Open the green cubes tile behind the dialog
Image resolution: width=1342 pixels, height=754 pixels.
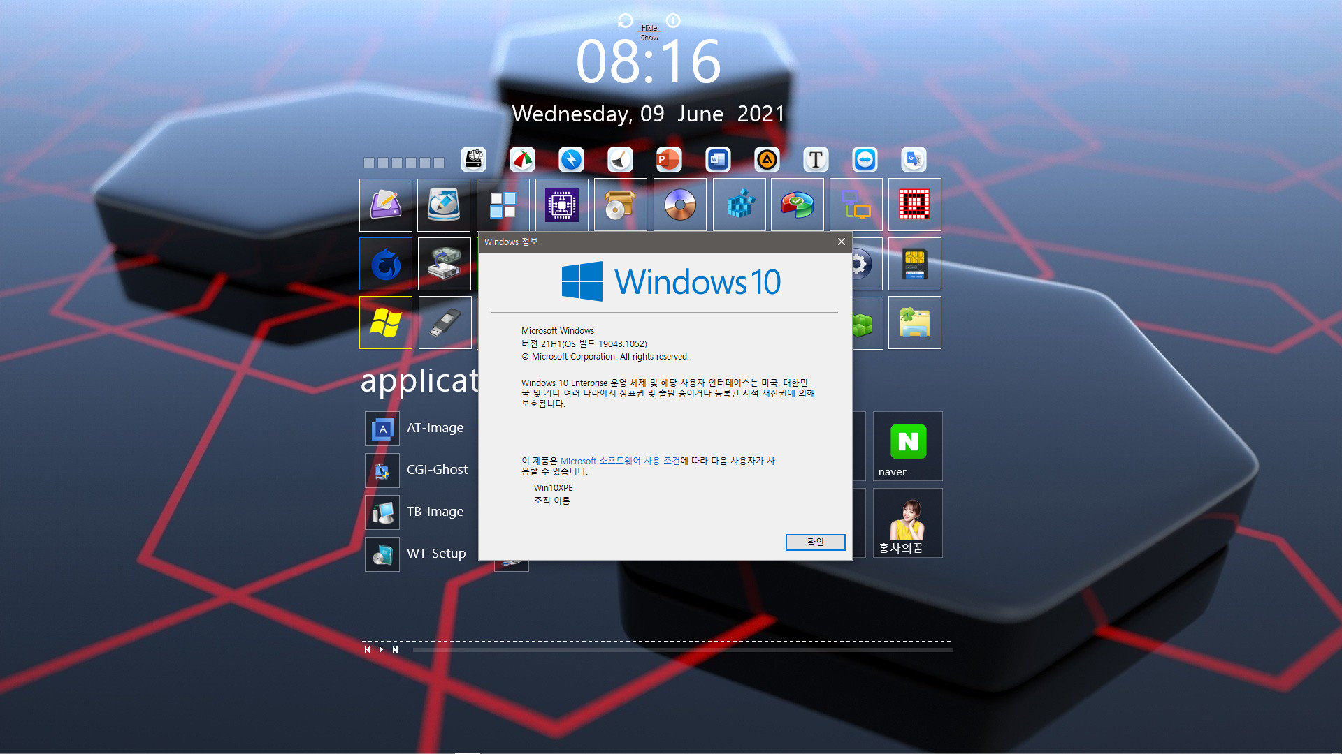867,323
